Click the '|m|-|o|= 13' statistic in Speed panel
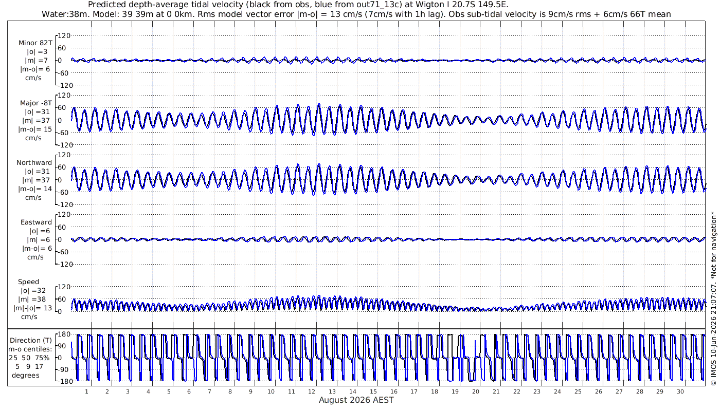720x411 pixels. (33, 308)
